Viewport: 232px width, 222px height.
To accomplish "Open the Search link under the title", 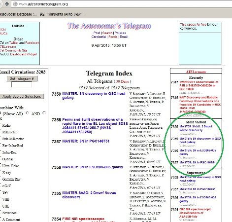I will pyautogui.click(x=107, y=33).
